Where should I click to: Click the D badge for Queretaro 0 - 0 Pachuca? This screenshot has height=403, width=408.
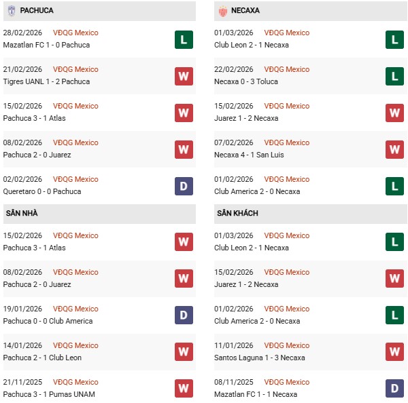point(184,186)
